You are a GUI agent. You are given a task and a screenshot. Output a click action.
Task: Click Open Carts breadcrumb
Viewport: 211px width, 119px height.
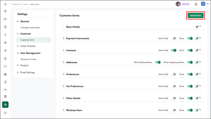[x=35, y=4]
